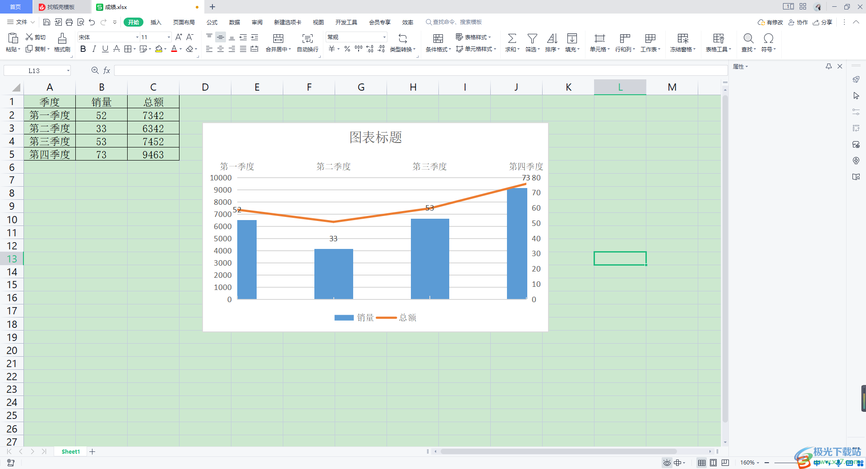The image size is (866, 469).
Task: Apply the yellow fill color
Action: [159, 49]
